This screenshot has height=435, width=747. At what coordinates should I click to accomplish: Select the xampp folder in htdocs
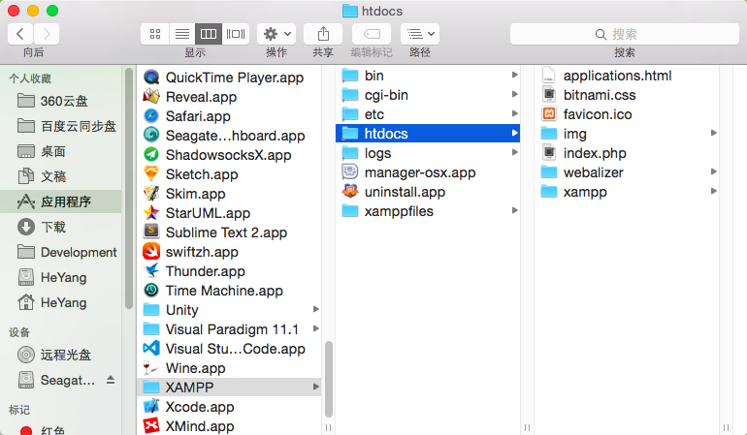click(x=627, y=192)
